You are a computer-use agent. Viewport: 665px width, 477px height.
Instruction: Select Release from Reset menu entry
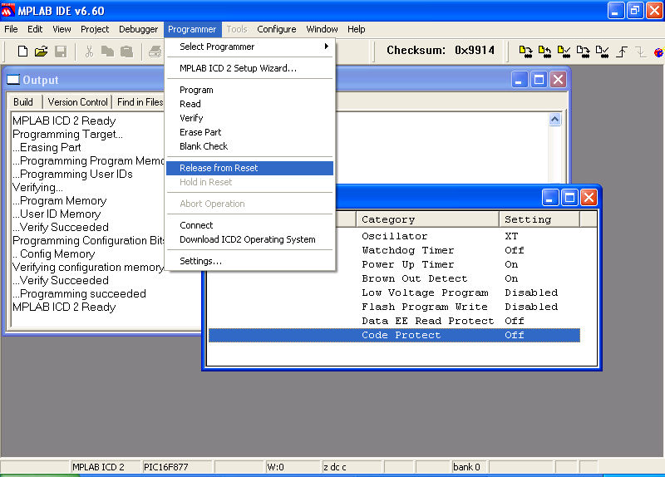click(250, 168)
